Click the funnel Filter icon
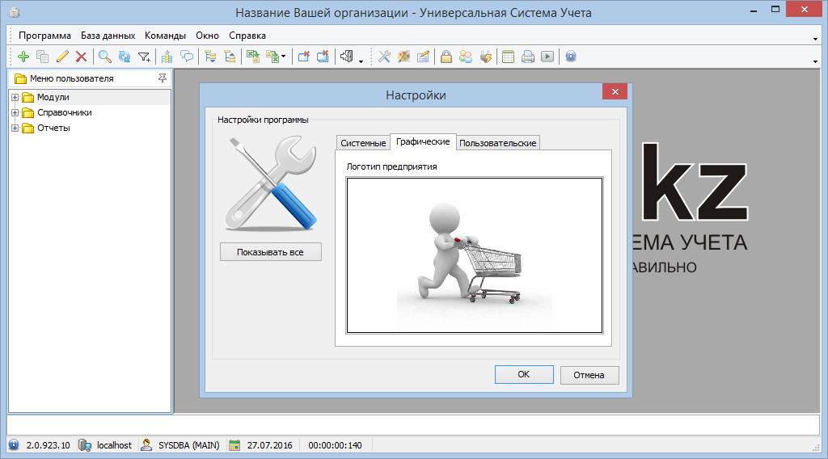 (144, 57)
